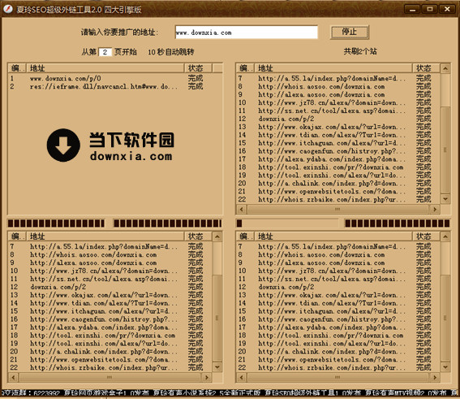This screenshot has width=460, height=399.
Task: Click scroll-down arrow of bottom-right list
Action: (445, 367)
